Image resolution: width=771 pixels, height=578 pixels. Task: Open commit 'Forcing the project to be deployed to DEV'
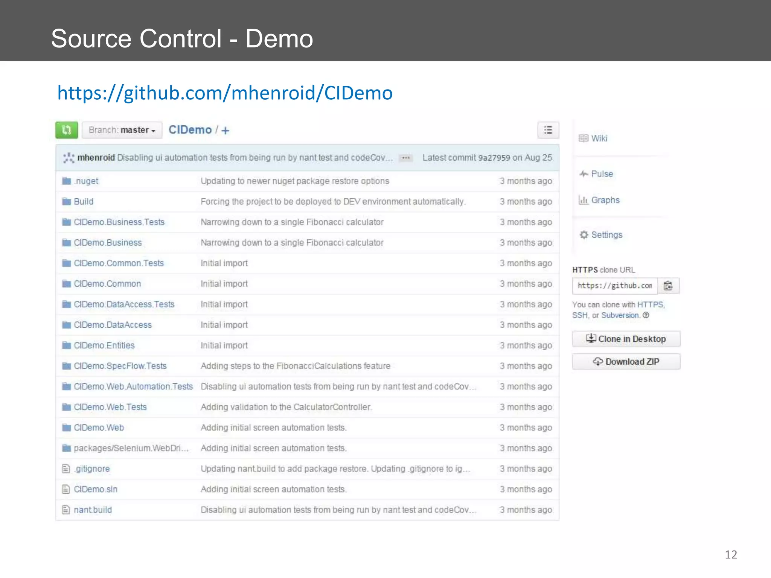coord(333,202)
